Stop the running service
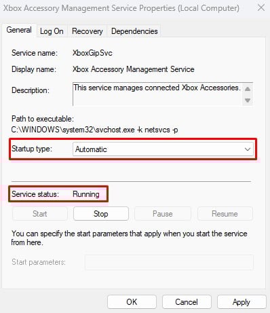 (x=101, y=214)
